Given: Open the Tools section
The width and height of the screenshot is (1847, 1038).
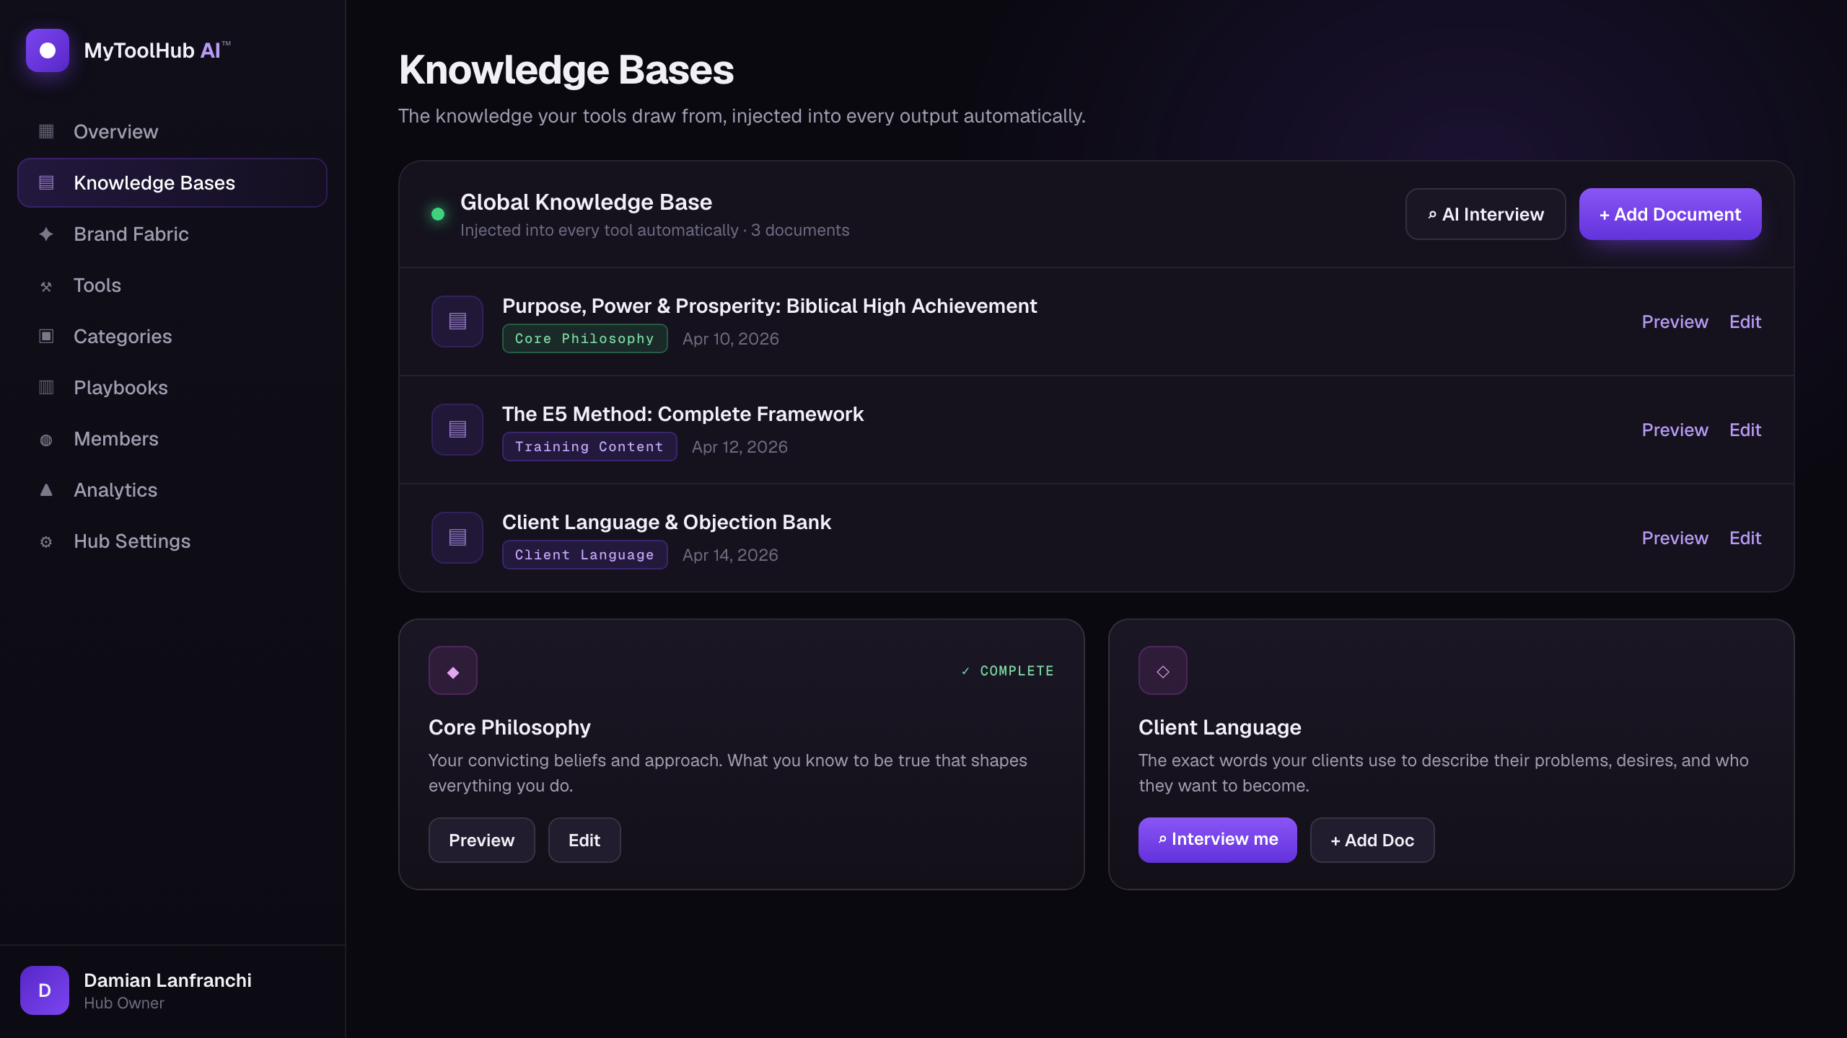Looking at the screenshot, I should 172,285.
